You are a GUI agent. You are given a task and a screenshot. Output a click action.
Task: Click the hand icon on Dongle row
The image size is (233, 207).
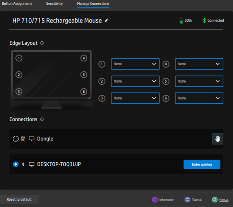pos(218,139)
